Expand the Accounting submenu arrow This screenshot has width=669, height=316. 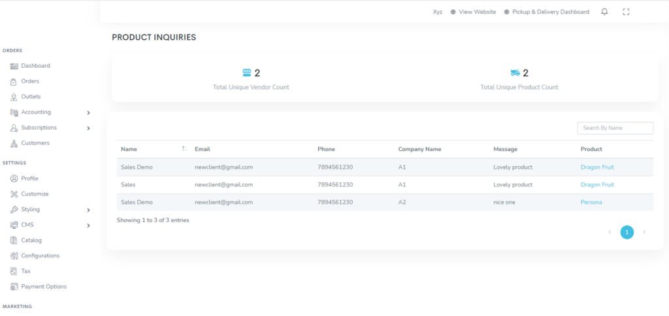88,113
